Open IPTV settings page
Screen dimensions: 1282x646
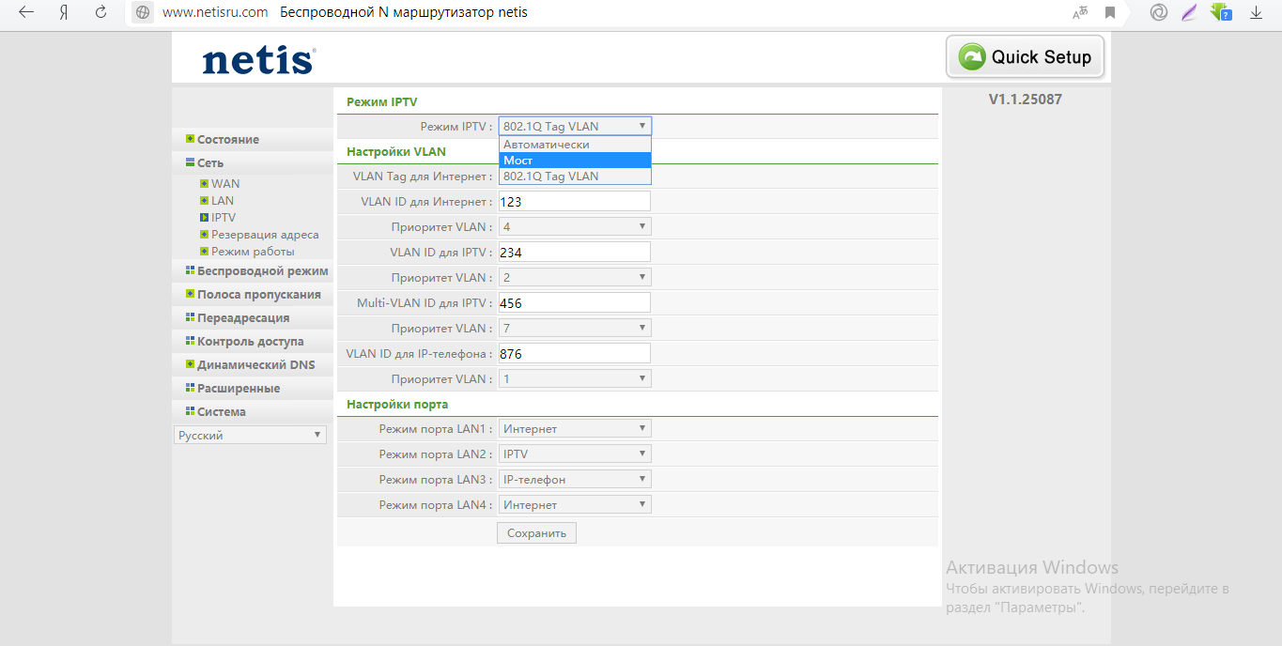coord(223,217)
